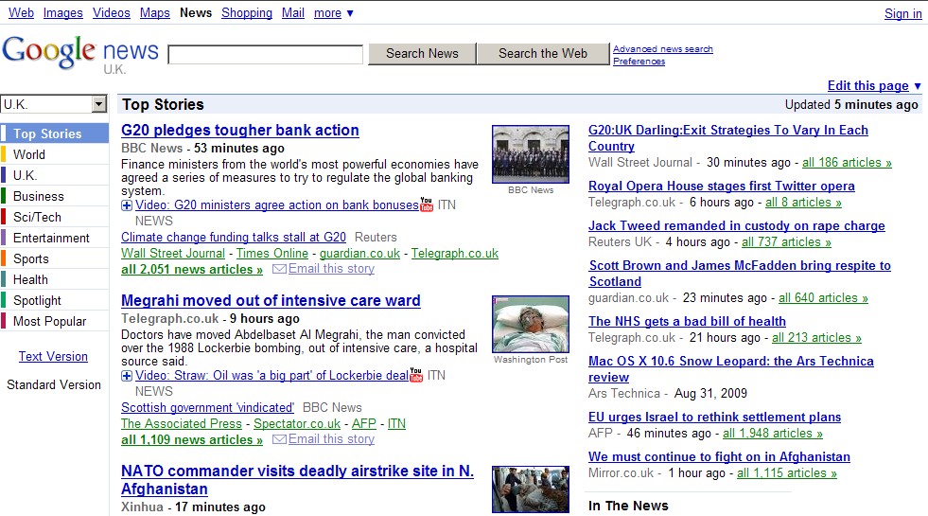The image size is (928, 516).
Task: Open Megrahi moved out of intensive care headline
Action: click(x=271, y=301)
